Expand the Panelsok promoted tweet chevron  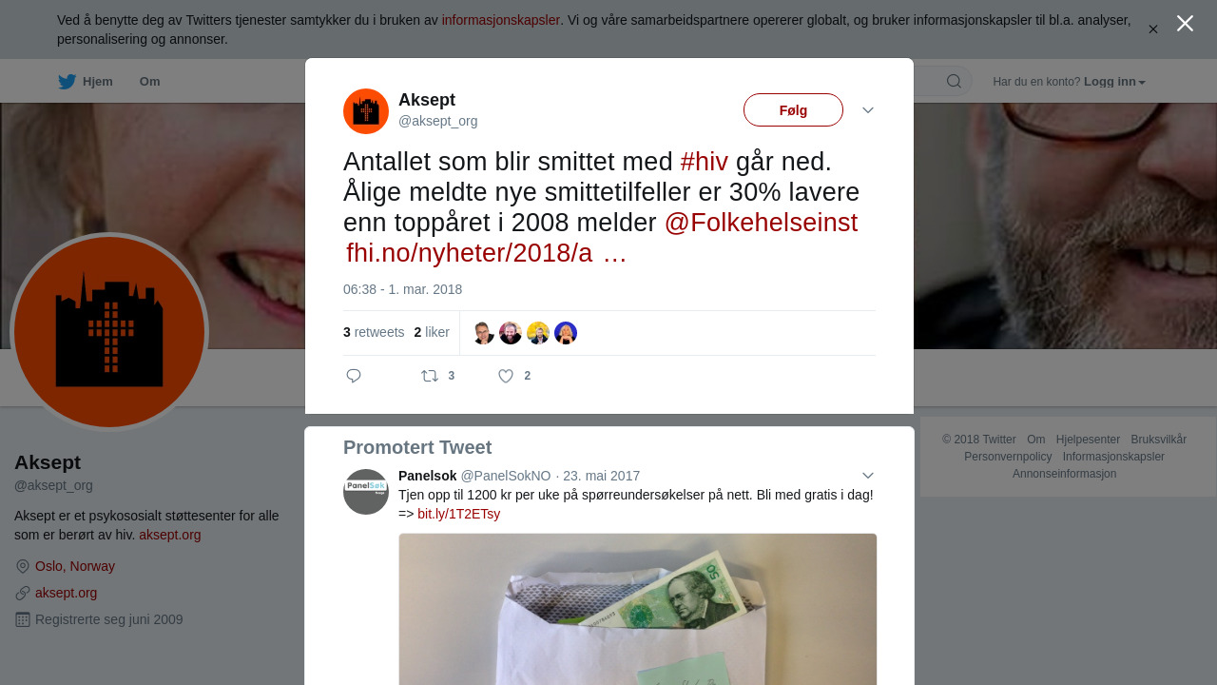pos(868,476)
